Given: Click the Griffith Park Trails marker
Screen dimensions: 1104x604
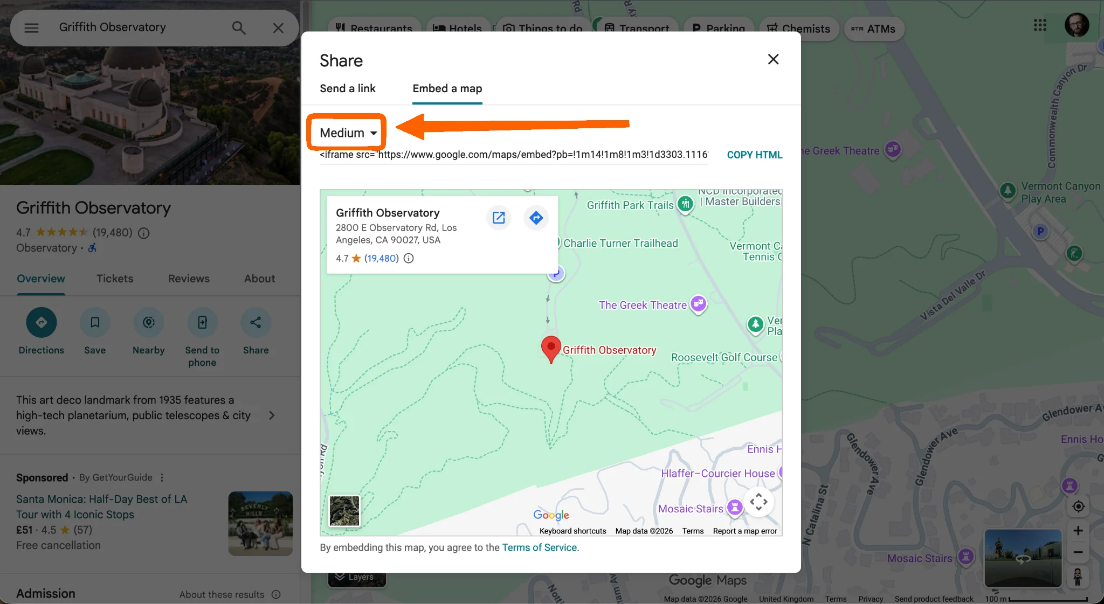Looking at the screenshot, I should (685, 205).
